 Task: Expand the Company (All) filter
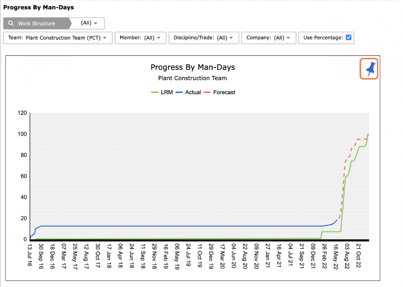[269, 38]
